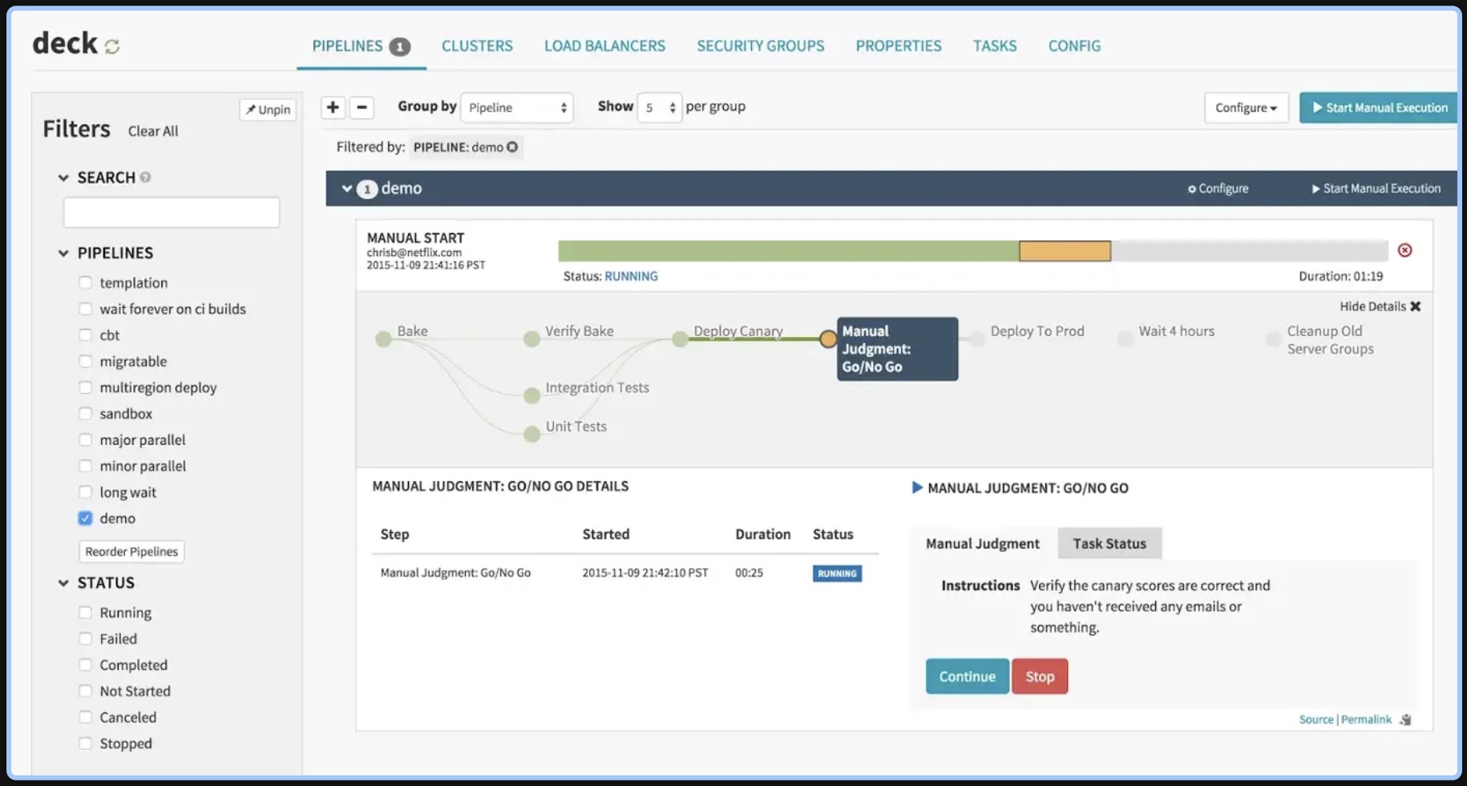Click Start Manual Execution in demo header
Screen dimensions: 1467x786
click(x=1376, y=188)
